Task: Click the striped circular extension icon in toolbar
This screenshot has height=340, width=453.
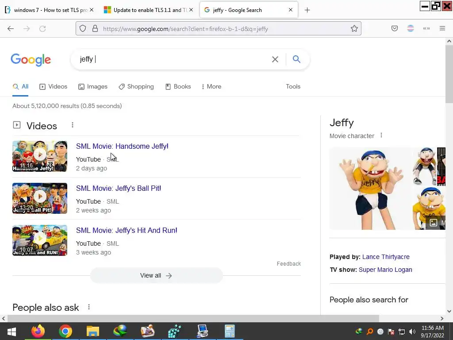Action: (411, 28)
